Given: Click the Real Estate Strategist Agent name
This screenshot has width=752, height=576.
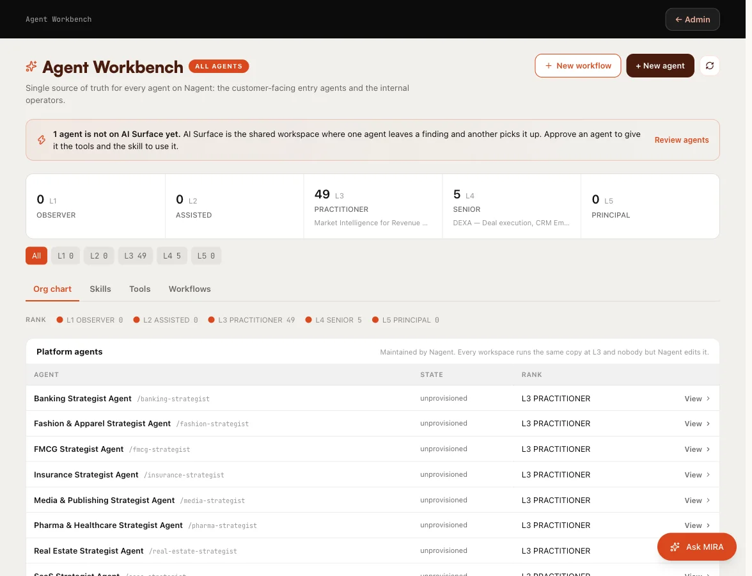Looking at the screenshot, I should pos(89,550).
